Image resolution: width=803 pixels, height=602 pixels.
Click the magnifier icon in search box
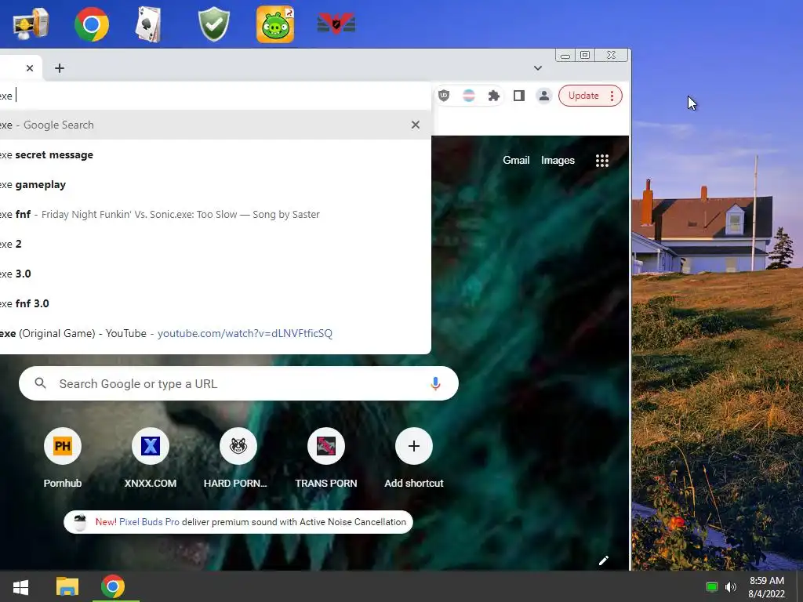(x=40, y=383)
